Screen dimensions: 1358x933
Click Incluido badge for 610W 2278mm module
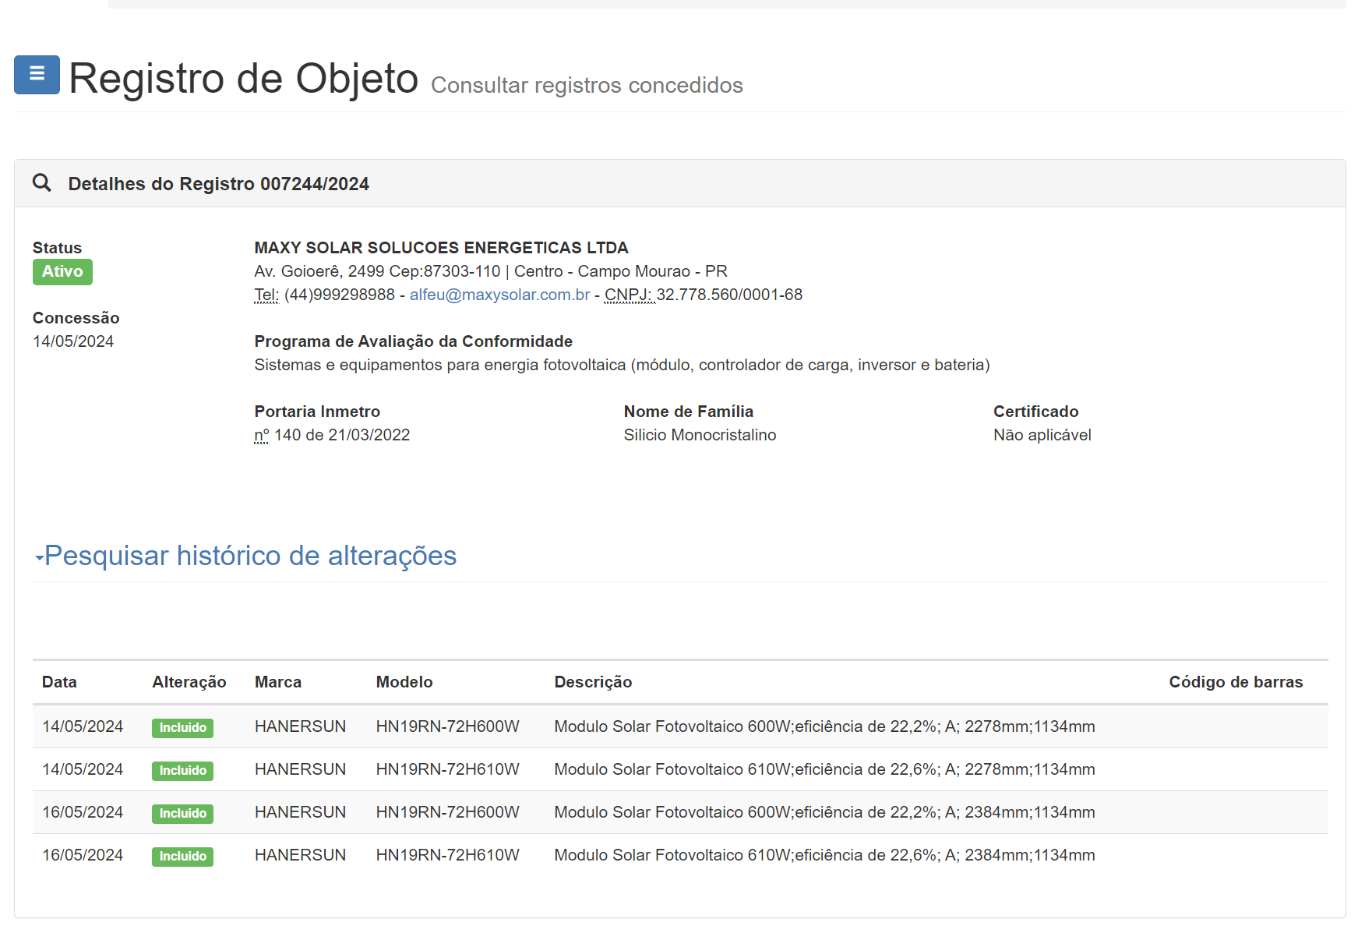[182, 771]
